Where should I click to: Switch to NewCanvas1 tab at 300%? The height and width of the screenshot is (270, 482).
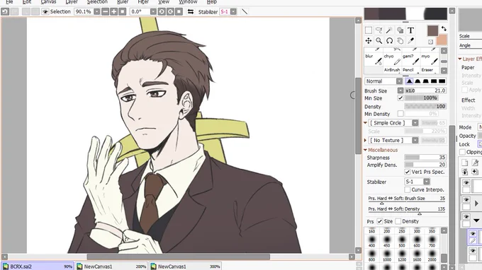pos(186,266)
